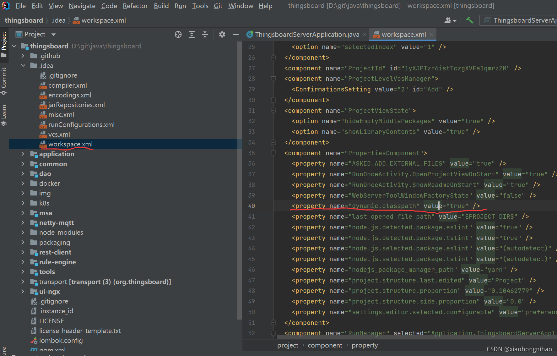557x356 pixels.
Task: Click fold end marker at line 26
Action: pos(273,58)
